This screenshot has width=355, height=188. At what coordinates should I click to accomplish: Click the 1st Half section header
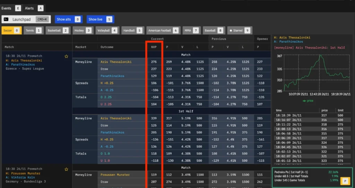tap(186, 111)
